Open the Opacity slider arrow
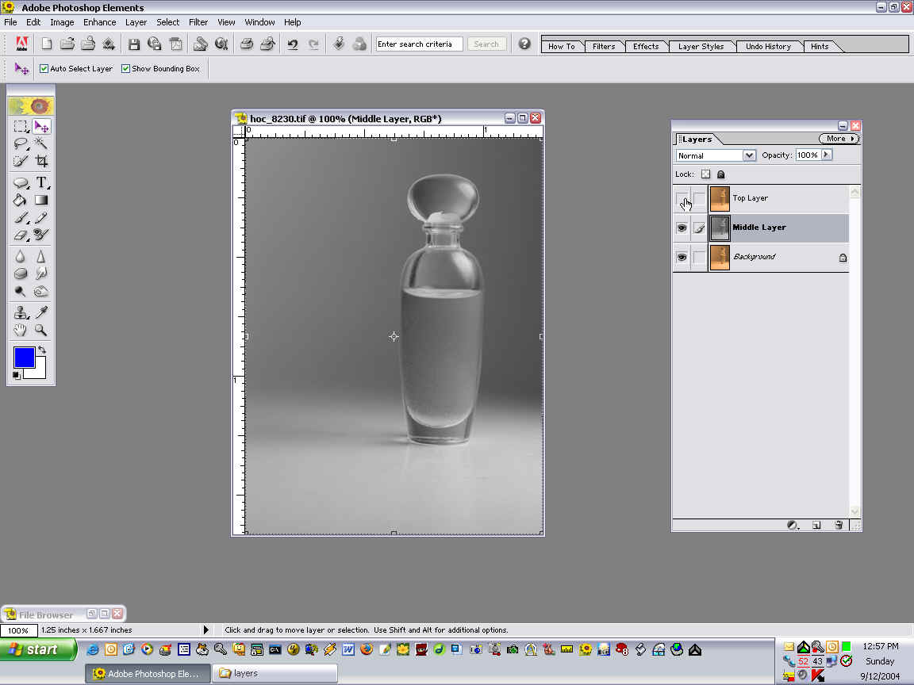The width and height of the screenshot is (914, 685). (826, 155)
